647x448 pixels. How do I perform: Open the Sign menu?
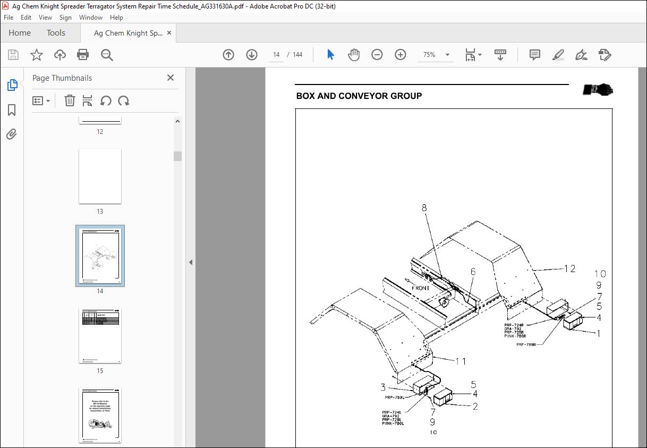tap(66, 18)
